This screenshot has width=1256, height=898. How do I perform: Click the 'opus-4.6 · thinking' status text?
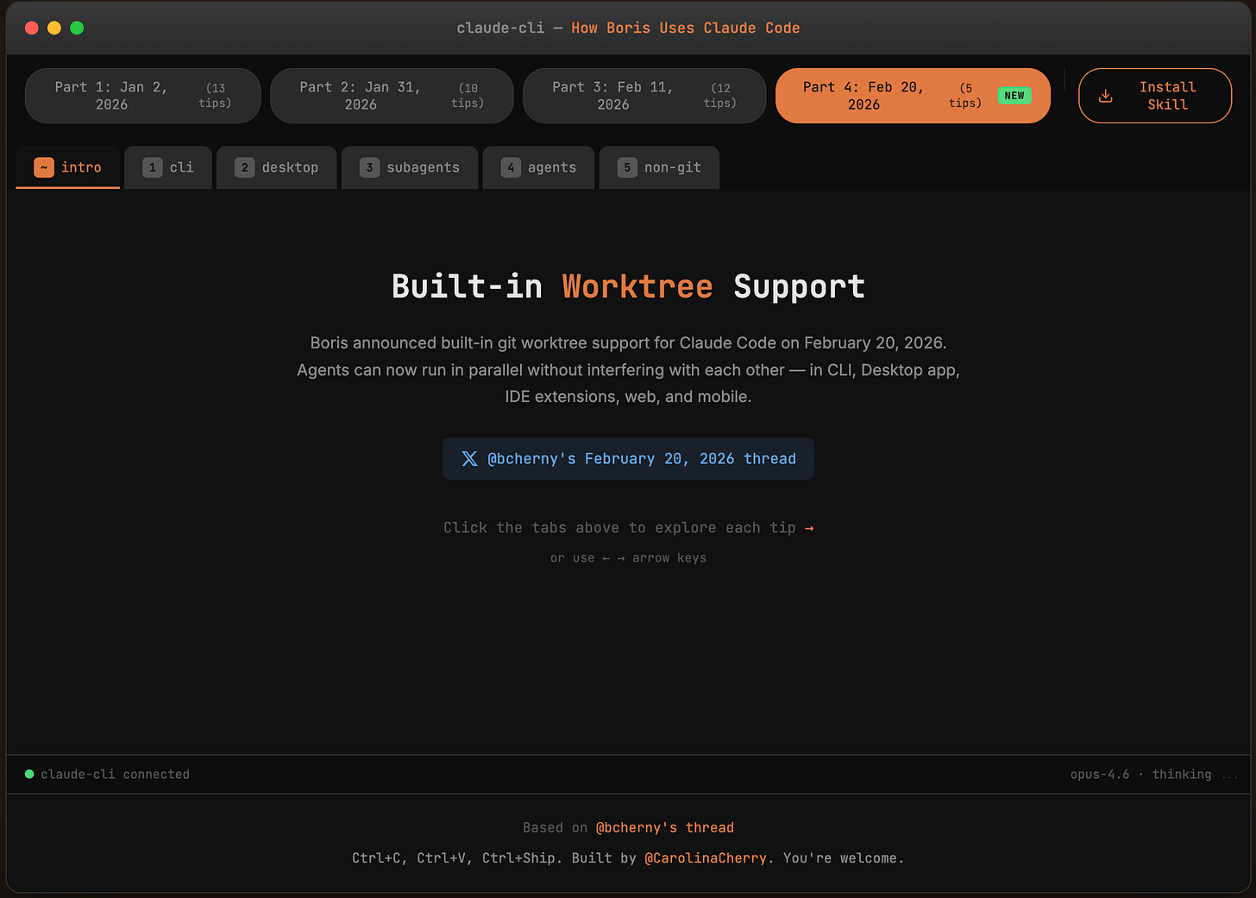click(x=1141, y=775)
